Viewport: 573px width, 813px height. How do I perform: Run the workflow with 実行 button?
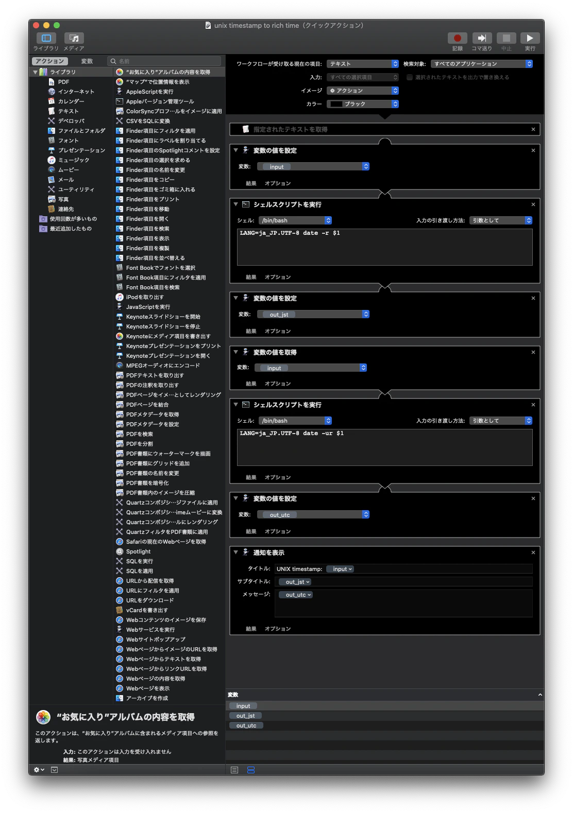(x=530, y=38)
